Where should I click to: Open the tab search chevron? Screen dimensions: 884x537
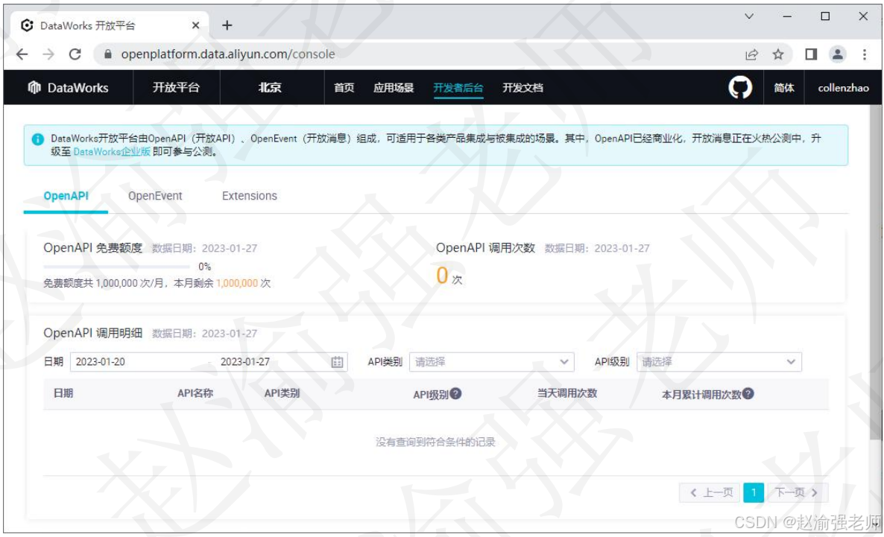pyautogui.click(x=749, y=16)
